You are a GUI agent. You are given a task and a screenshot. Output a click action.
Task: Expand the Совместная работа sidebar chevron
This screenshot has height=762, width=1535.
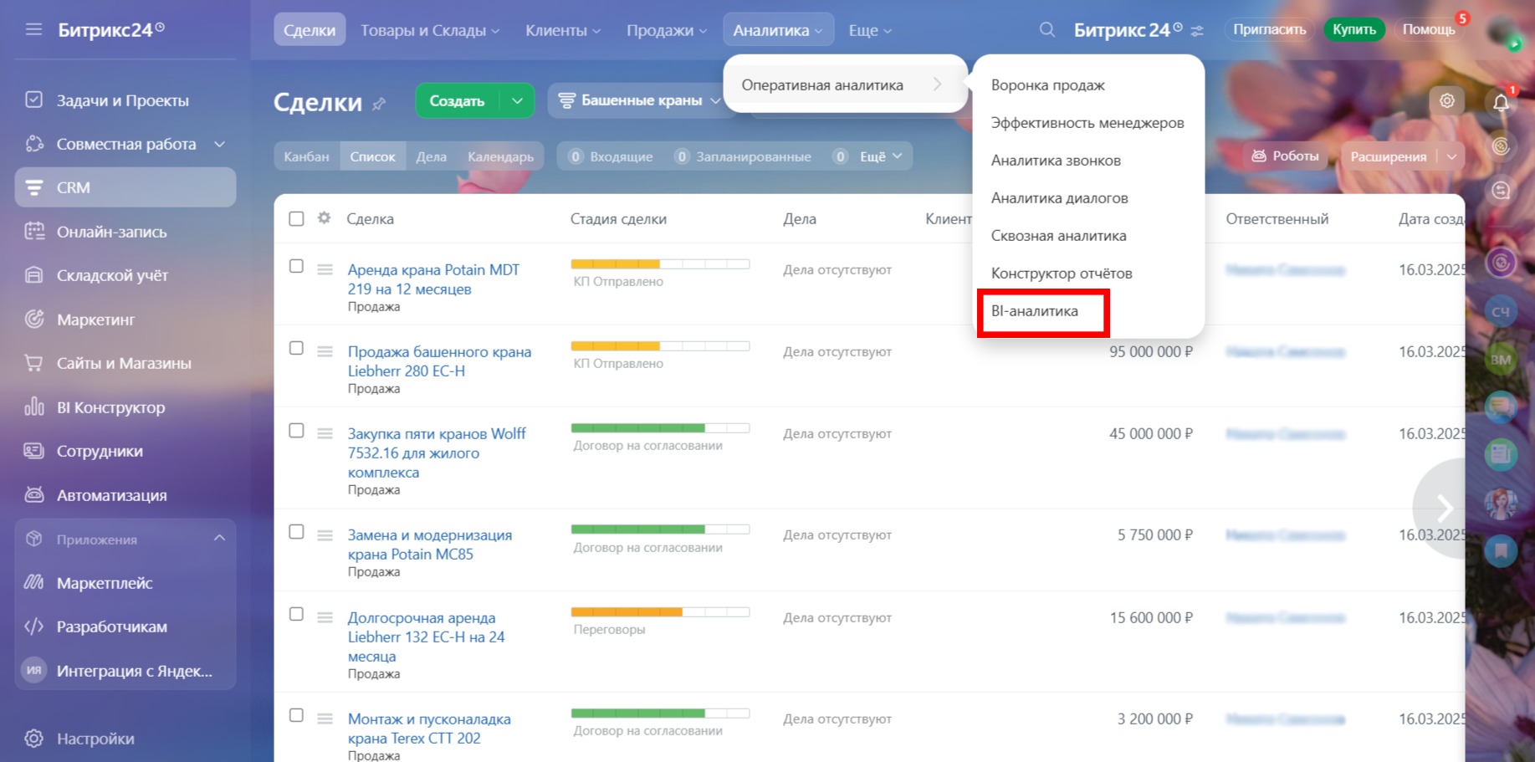(219, 144)
